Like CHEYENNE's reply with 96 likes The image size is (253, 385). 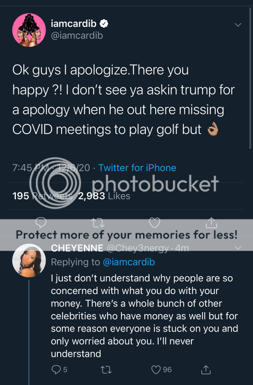(x=156, y=370)
